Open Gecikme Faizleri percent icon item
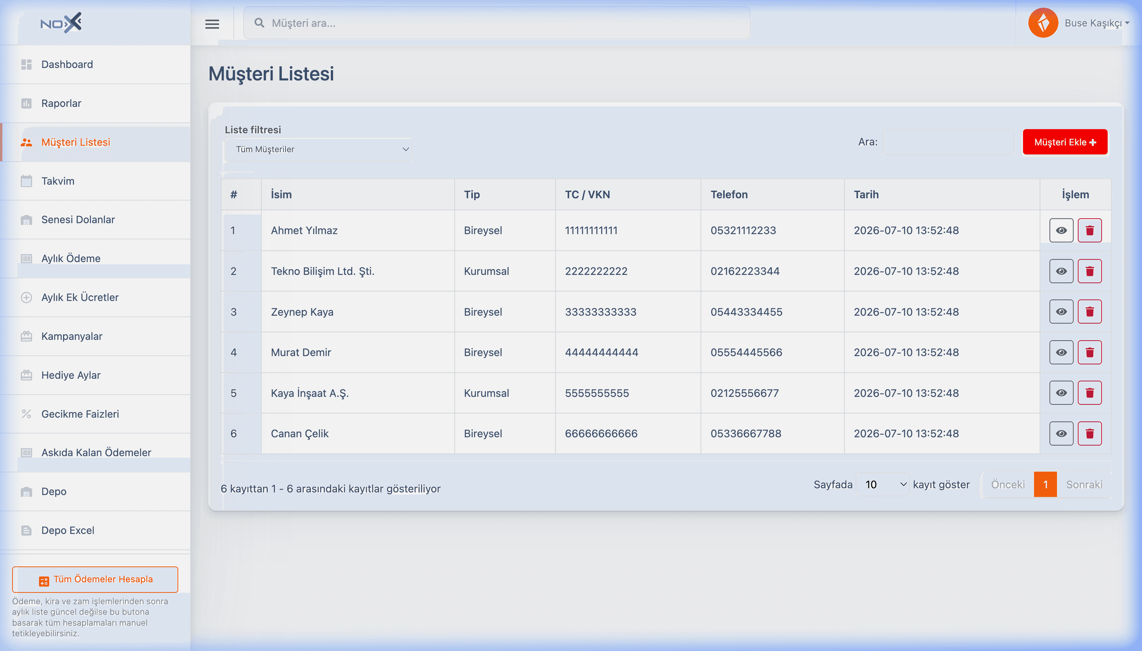The height and width of the screenshot is (651, 1142). point(26,414)
